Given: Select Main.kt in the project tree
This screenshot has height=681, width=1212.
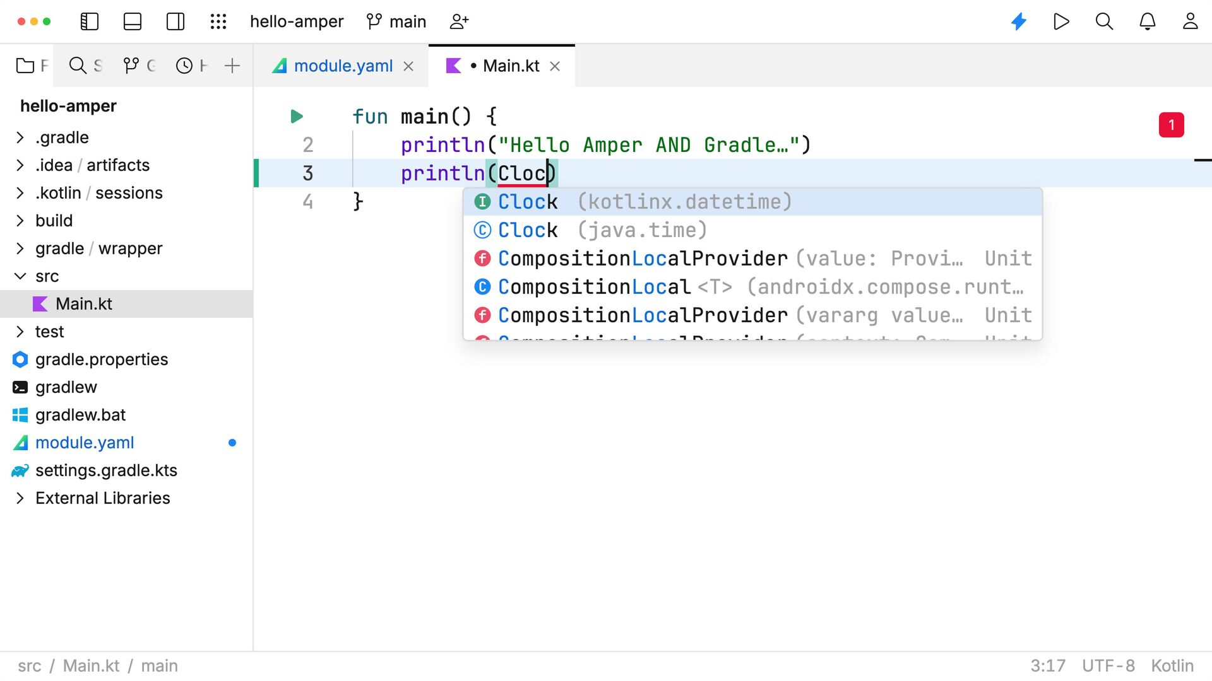Looking at the screenshot, I should coord(126,304).
